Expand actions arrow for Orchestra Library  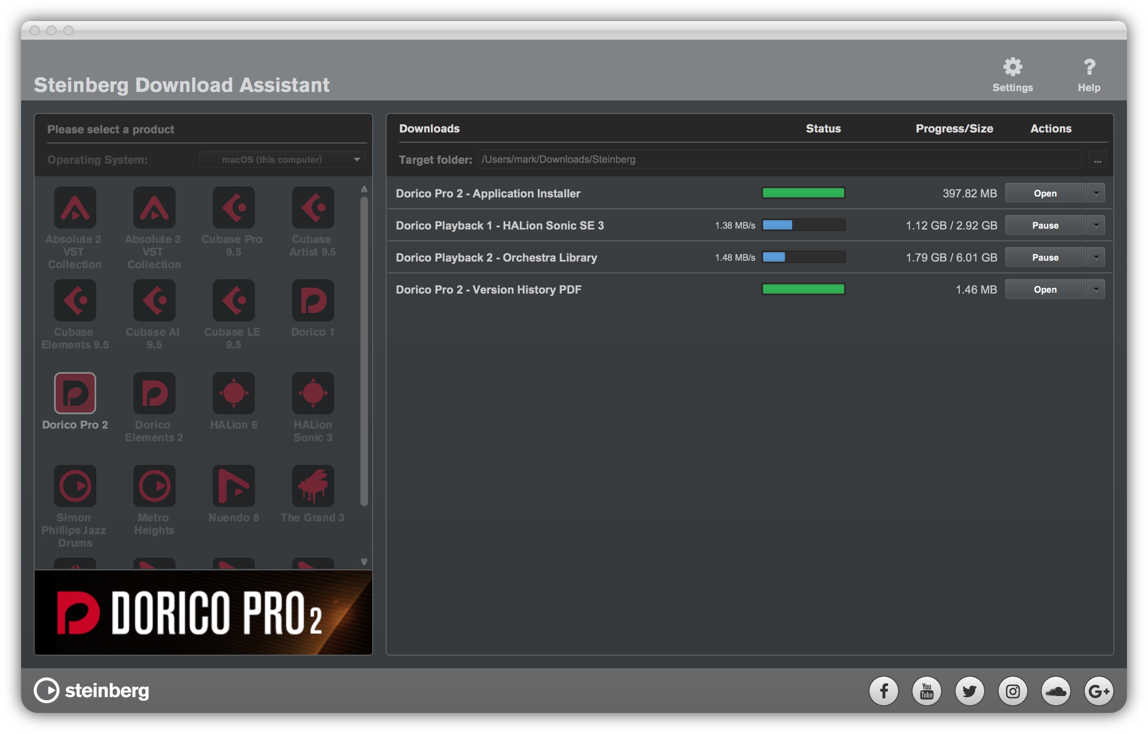coord(1096,257)
